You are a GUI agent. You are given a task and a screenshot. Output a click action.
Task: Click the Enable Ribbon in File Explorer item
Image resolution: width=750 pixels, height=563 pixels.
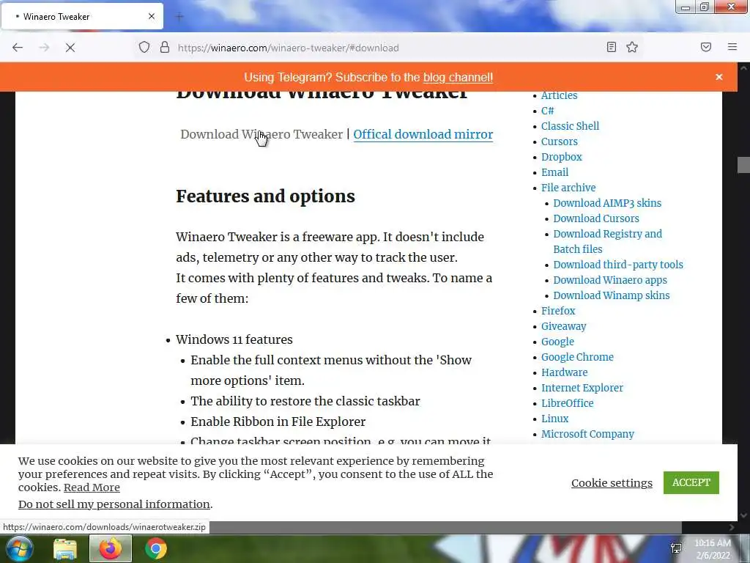(x=278, y=422)
